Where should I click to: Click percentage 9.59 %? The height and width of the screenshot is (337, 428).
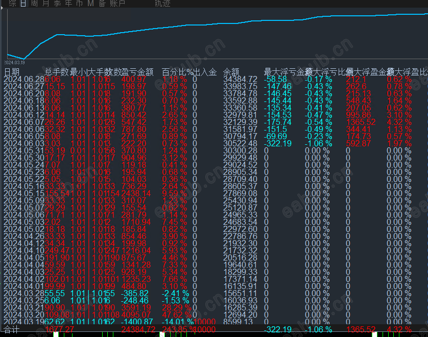pyautogui.click(x=175, y=193)
